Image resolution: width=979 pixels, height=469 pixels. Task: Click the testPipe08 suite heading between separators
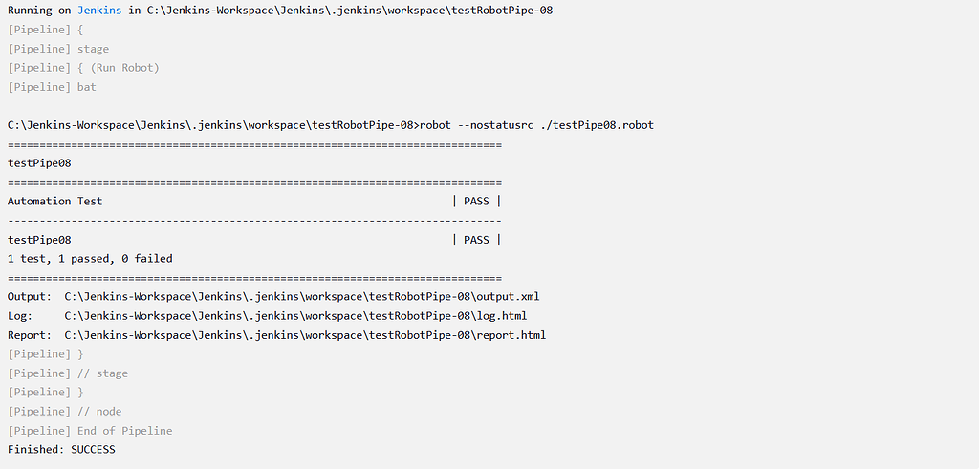pos(39,163)
